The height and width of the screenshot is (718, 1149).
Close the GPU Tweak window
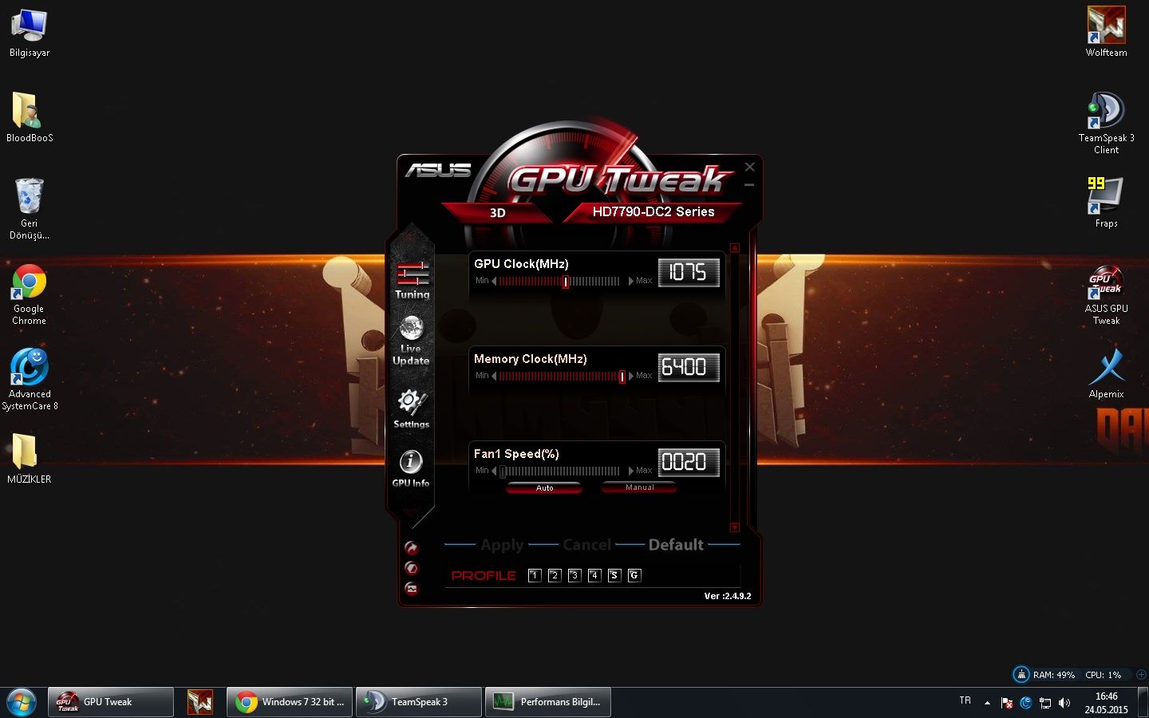[x=749, y=167]
